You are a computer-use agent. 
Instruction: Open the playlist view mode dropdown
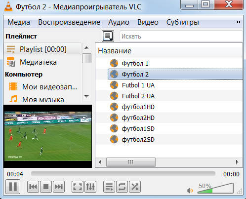click(x=108, y=36)
